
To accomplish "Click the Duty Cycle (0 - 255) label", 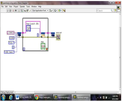I will click(x=33, y=24).
